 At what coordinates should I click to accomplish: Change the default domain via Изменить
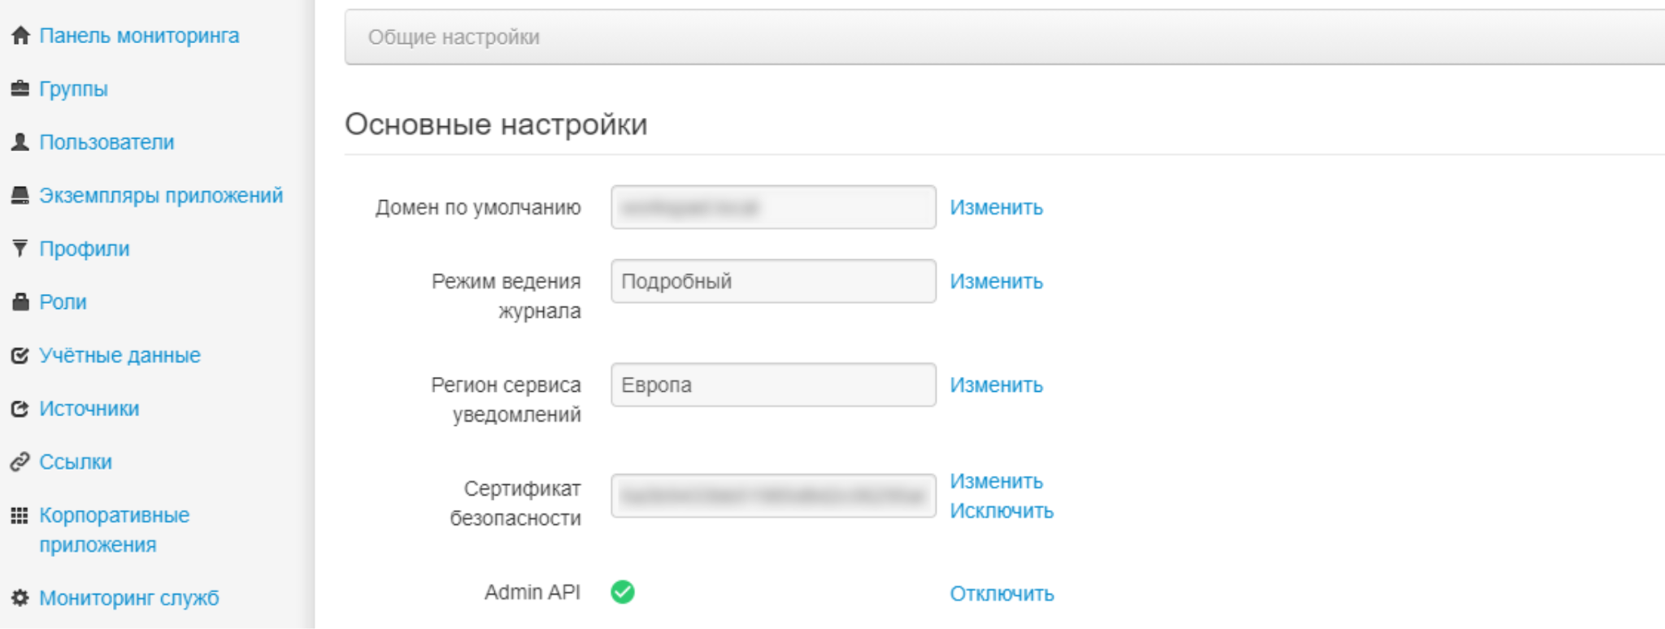coord(996,208)
